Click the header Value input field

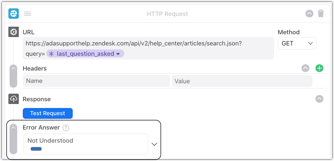tap(242, 81)
